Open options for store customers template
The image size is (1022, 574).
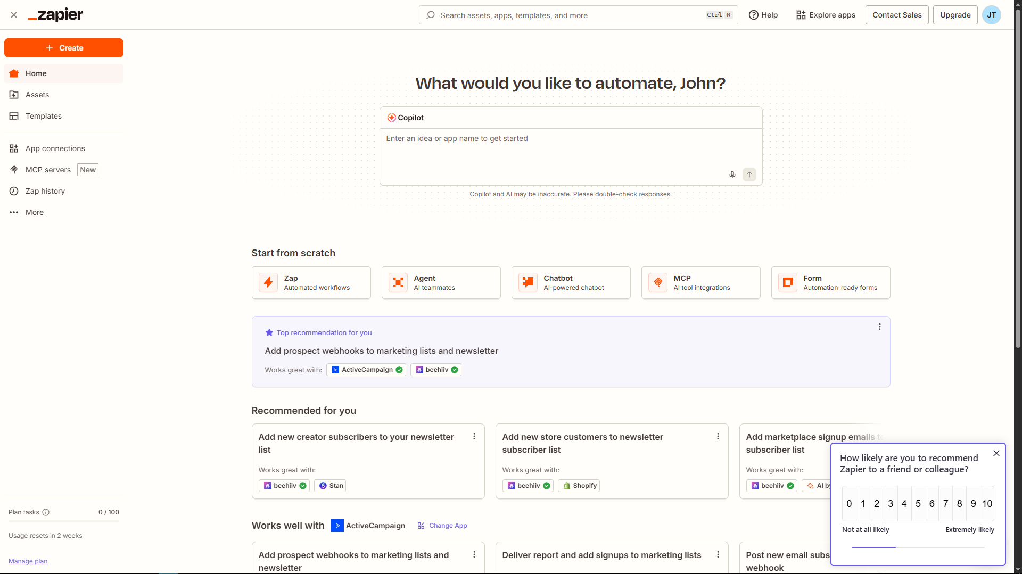718,436
